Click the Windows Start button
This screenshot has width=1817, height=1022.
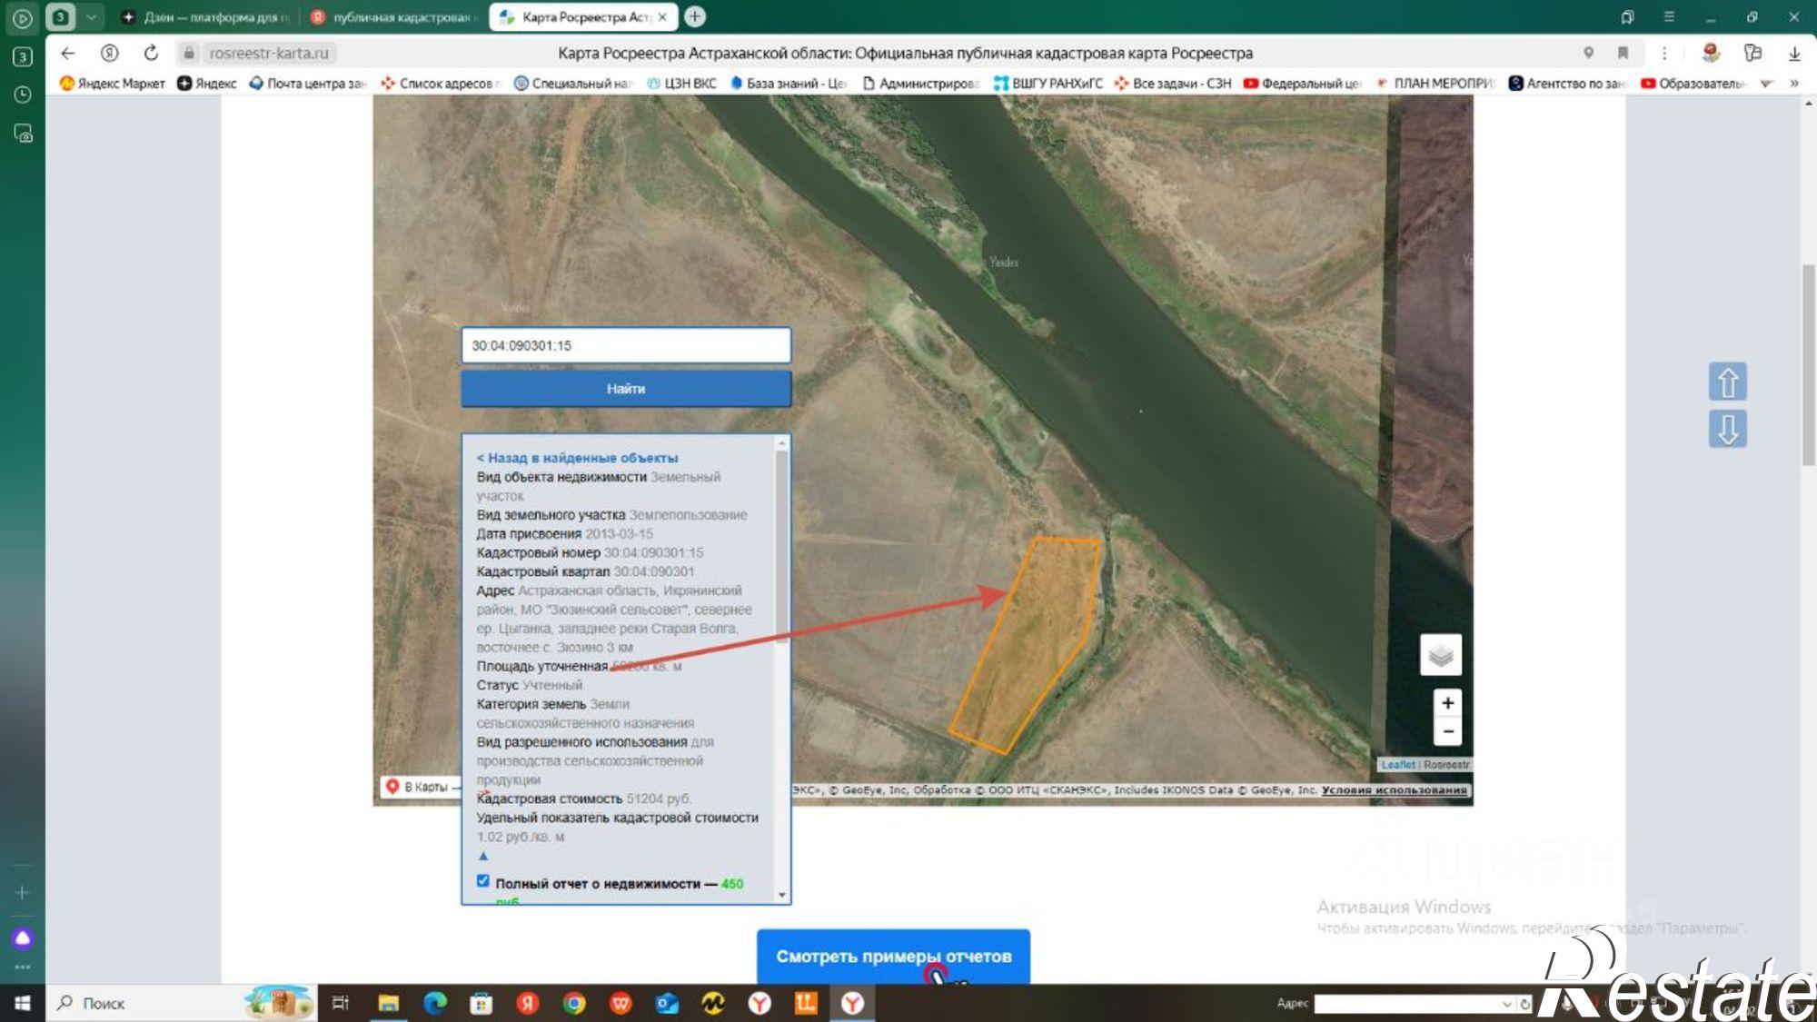(x=23, y=1003)
